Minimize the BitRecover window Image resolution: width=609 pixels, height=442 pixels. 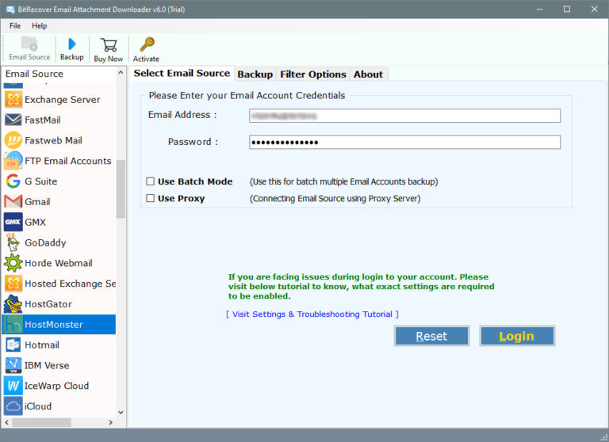540,9
